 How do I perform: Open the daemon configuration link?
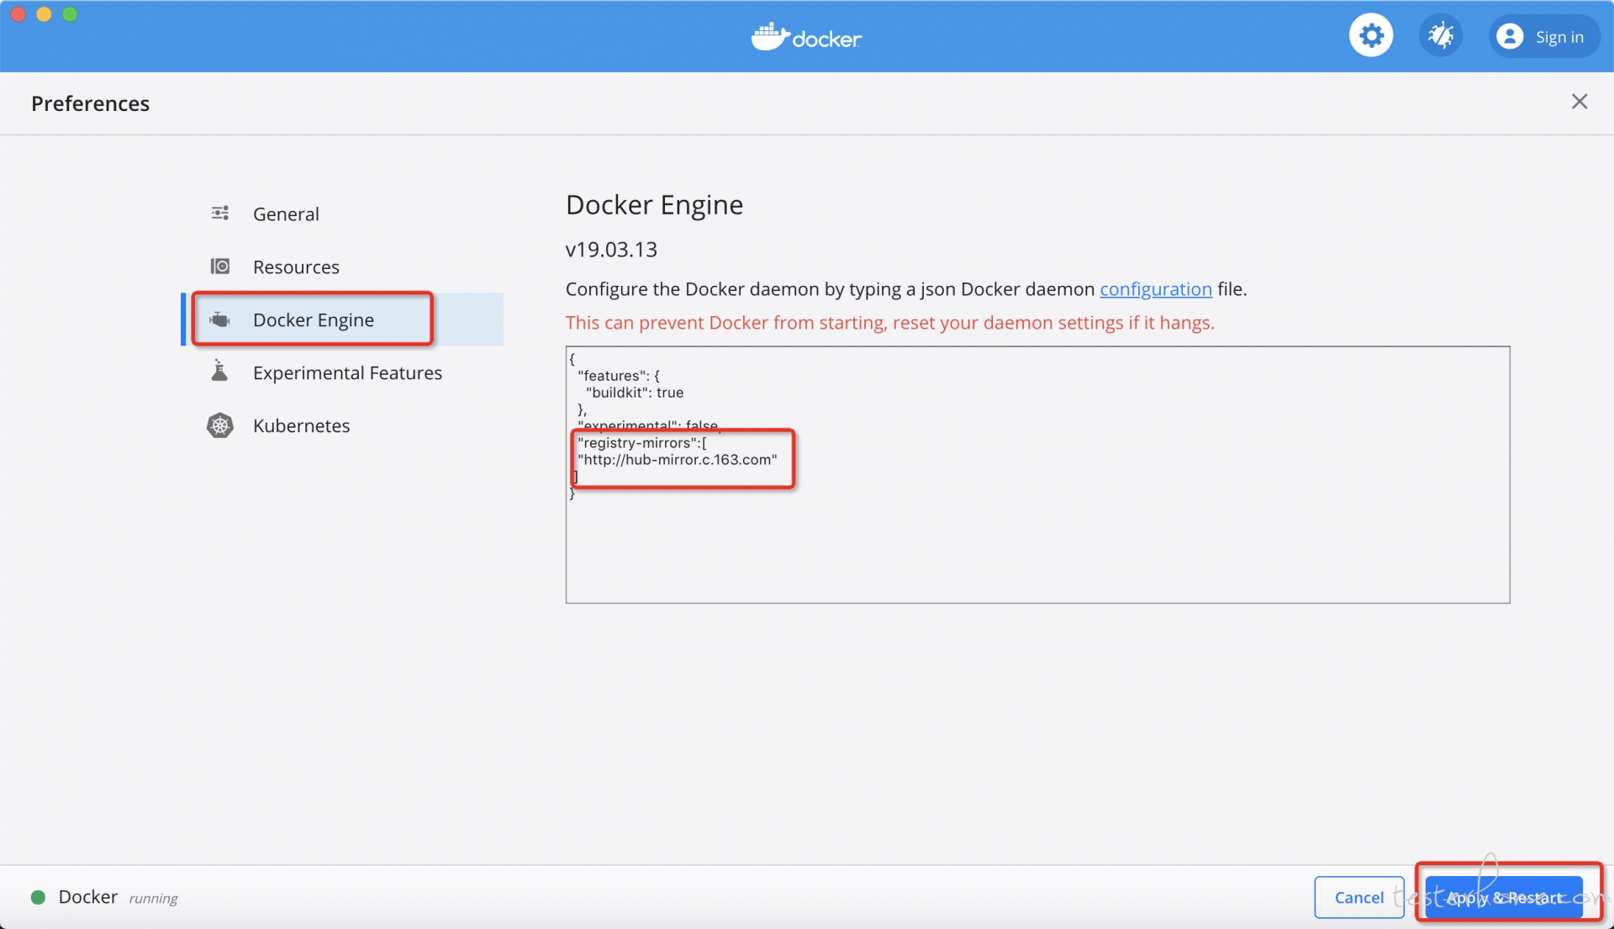(1156, 289)
